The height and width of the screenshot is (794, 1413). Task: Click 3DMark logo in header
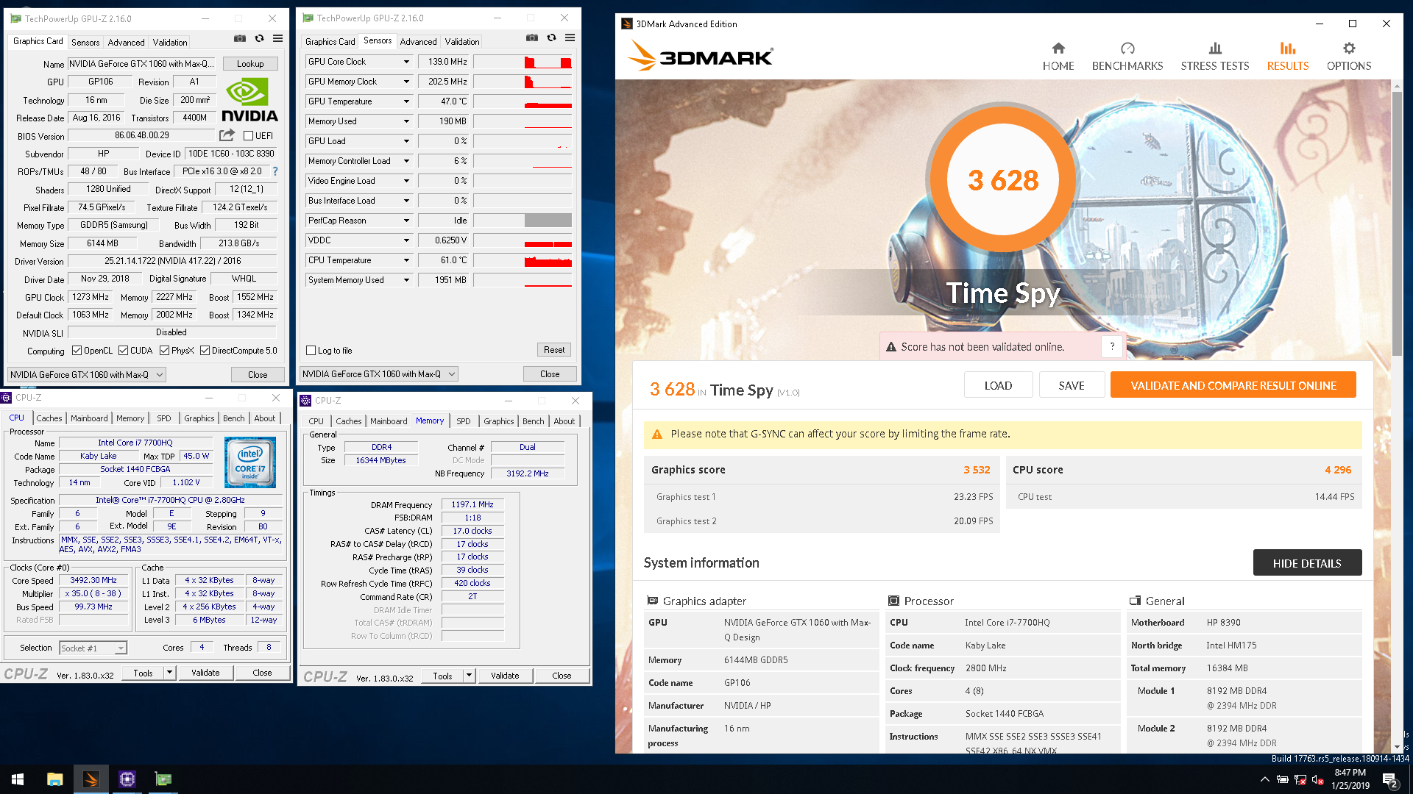[700, 57]
